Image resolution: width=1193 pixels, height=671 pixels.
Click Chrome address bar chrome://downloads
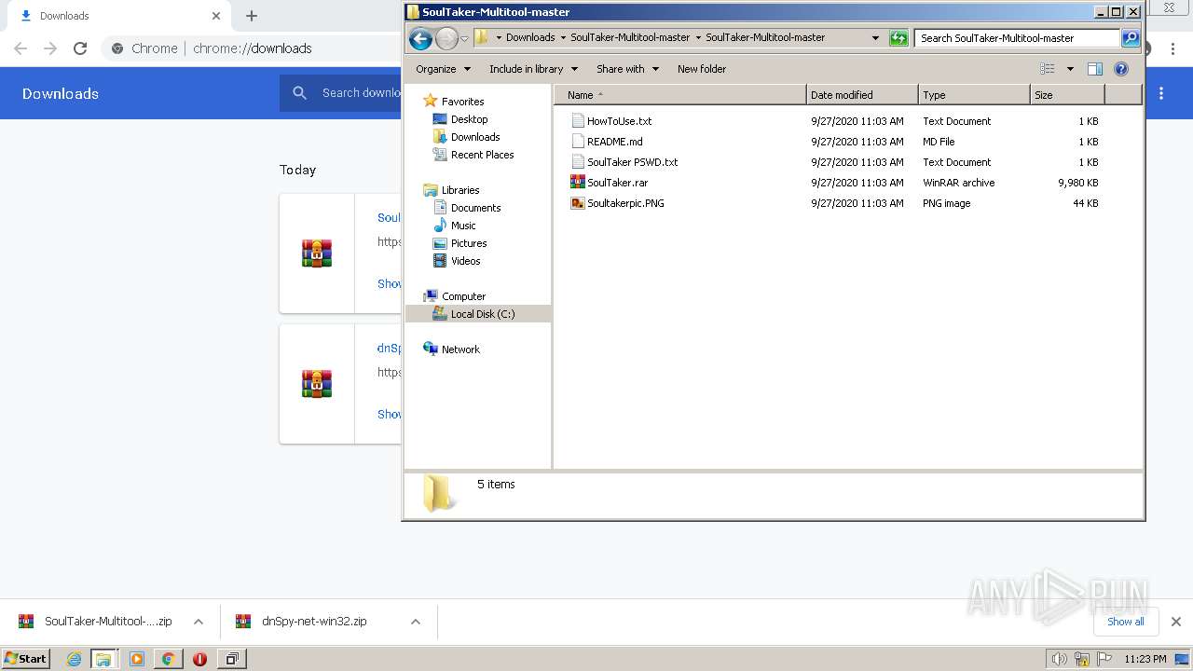(x=253, y=48)
